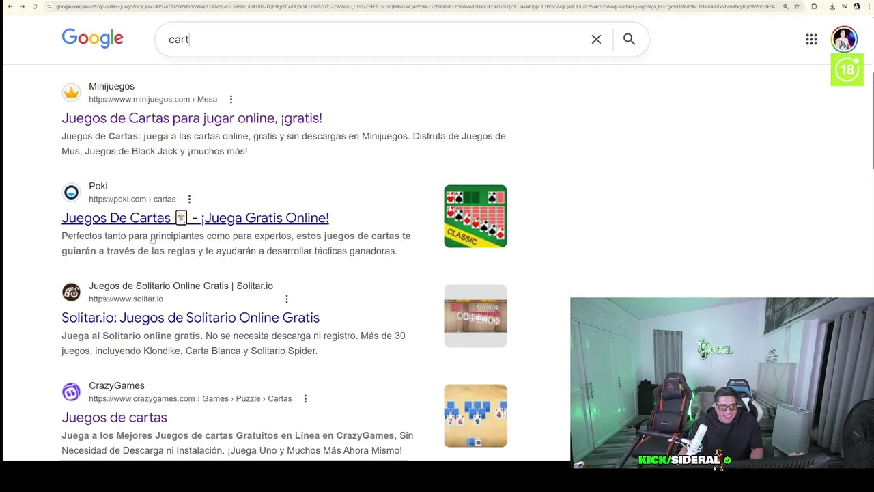Click the crazygames.com › Games › Puzzle URL
The width and height of the screenshot is (874, 492).
tap(190, 398)
